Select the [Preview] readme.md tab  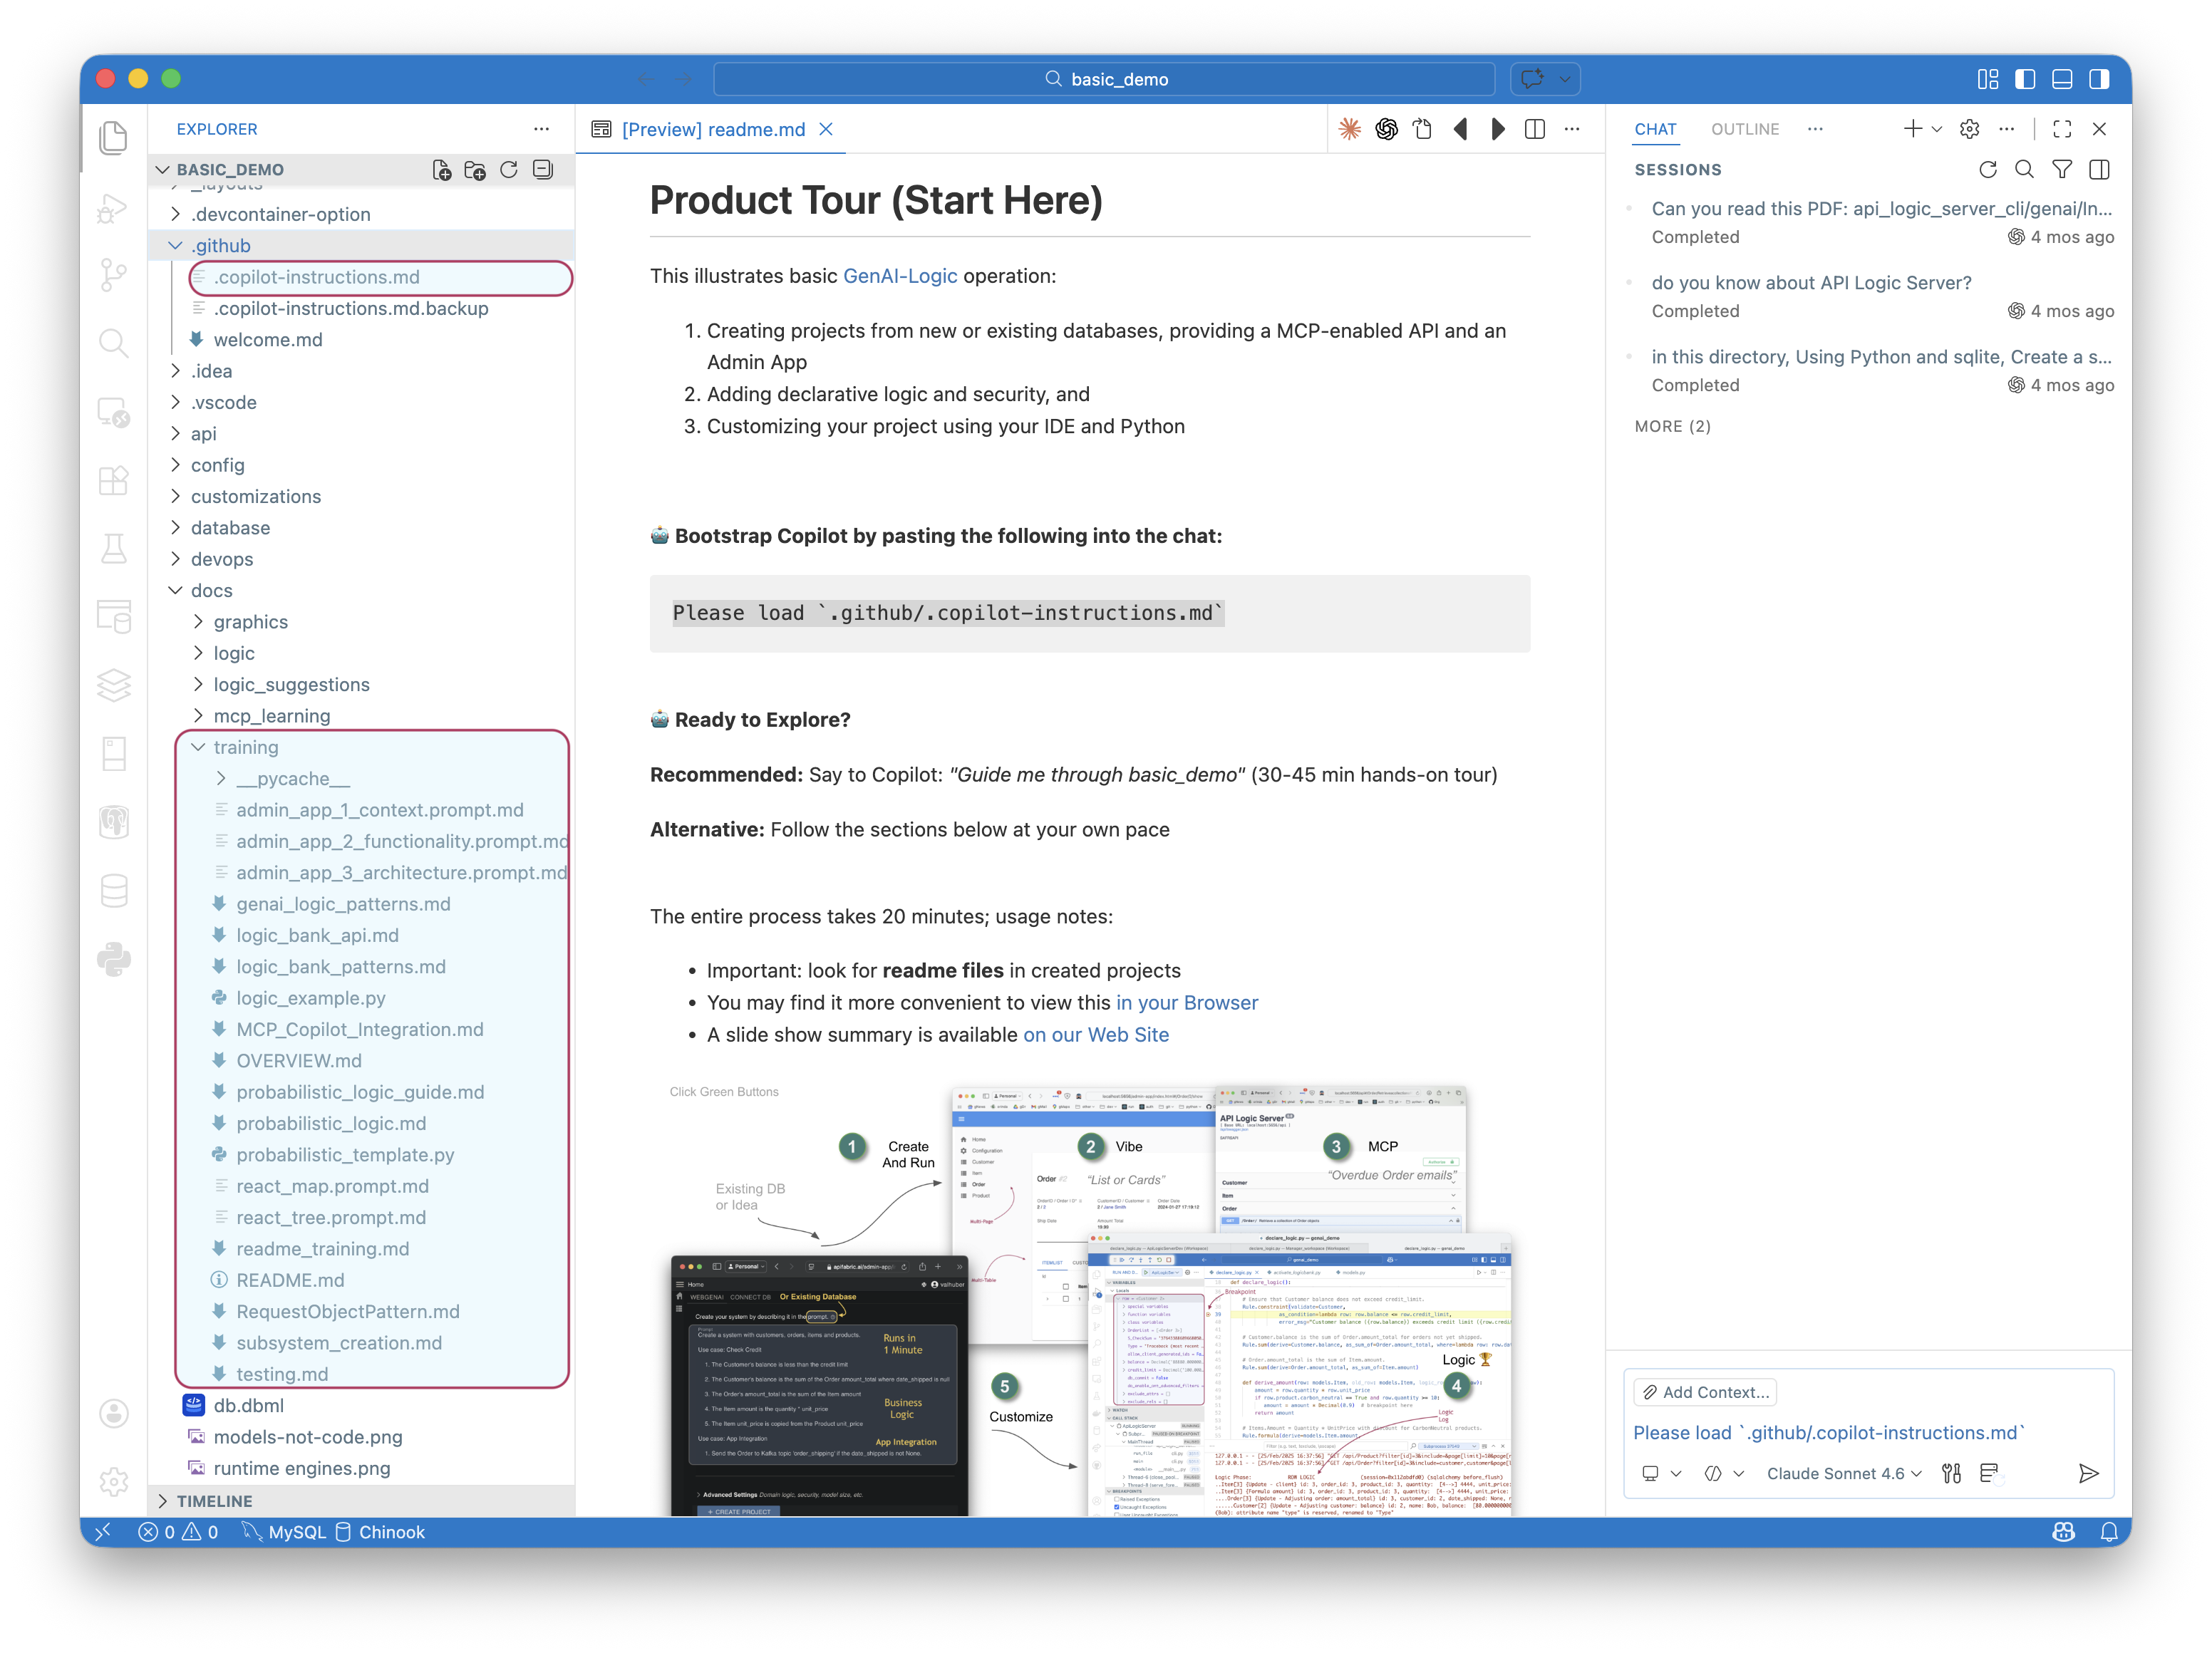click(x=713, y=129)
